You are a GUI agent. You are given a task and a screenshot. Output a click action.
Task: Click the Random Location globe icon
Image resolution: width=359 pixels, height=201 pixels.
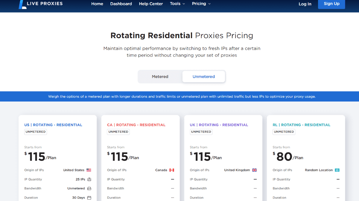point(337,170)
